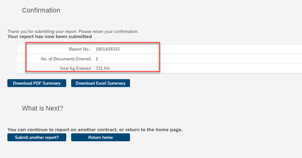Select the 721 KG total value

tap(104, 68)
